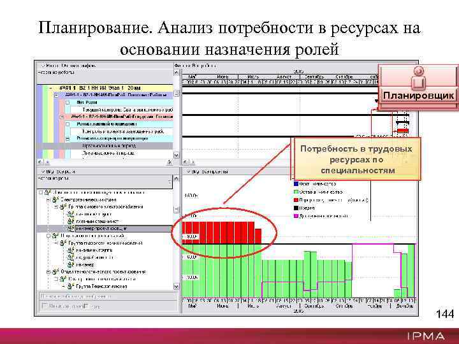Select the highlighted gray activity row in the top table

point(105,146)
